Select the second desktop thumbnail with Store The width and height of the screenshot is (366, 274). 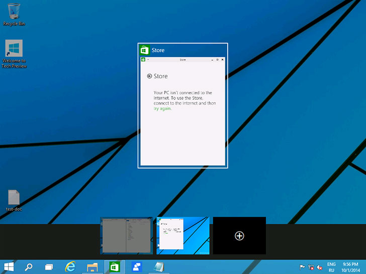(183, 235)
